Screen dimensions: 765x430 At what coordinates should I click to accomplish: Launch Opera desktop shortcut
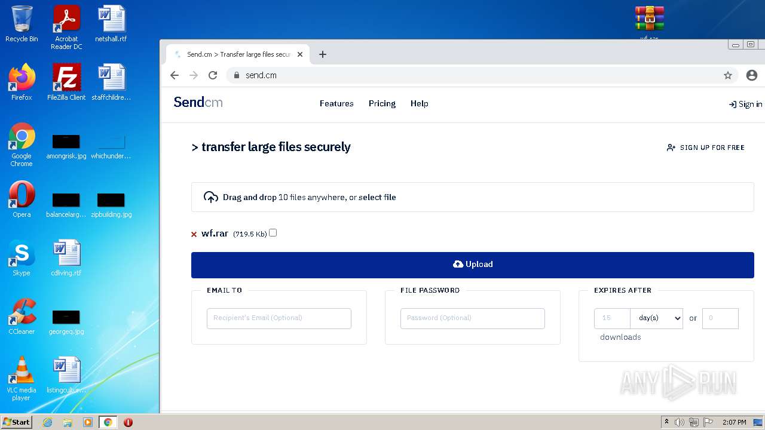point(22,199)
